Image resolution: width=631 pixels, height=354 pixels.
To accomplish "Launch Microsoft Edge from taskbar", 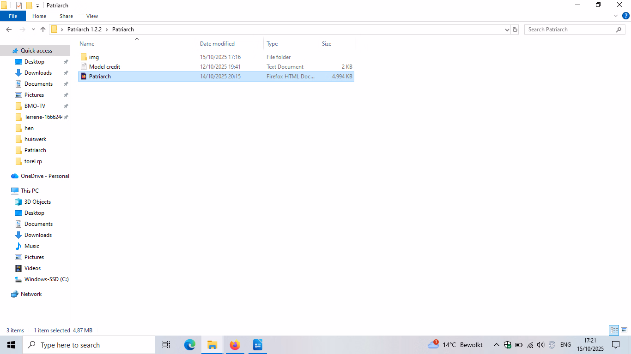I will (189, 345).
